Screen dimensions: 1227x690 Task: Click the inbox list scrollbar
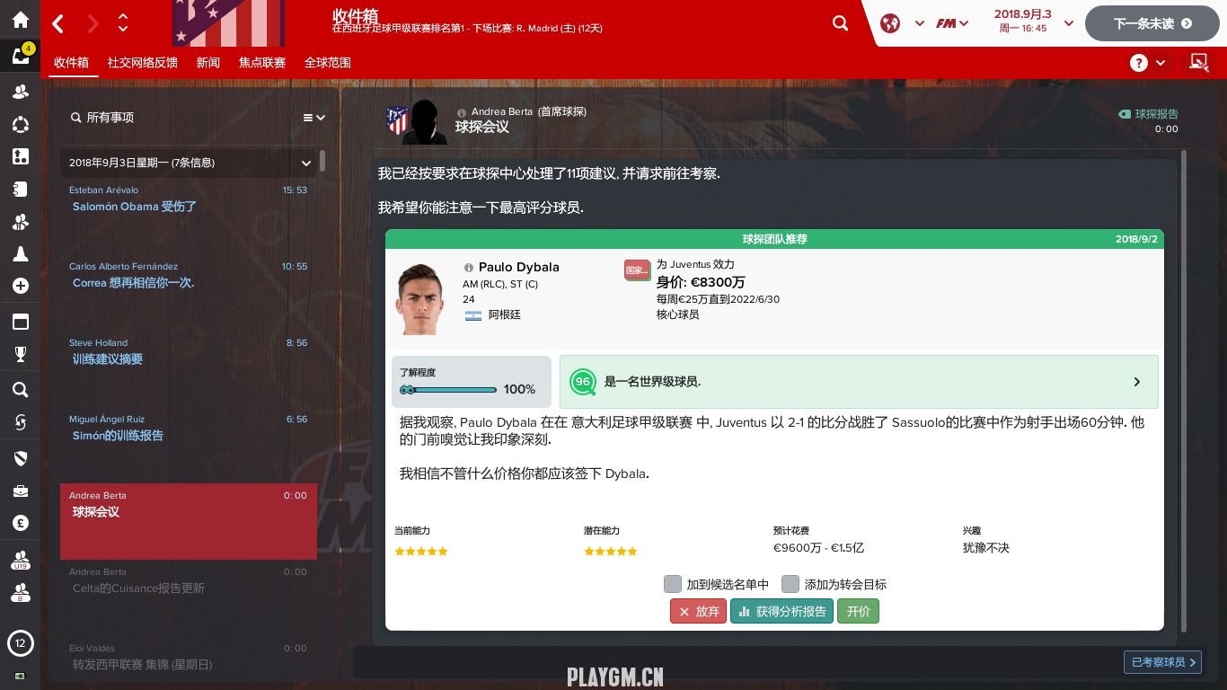point(322,161)
